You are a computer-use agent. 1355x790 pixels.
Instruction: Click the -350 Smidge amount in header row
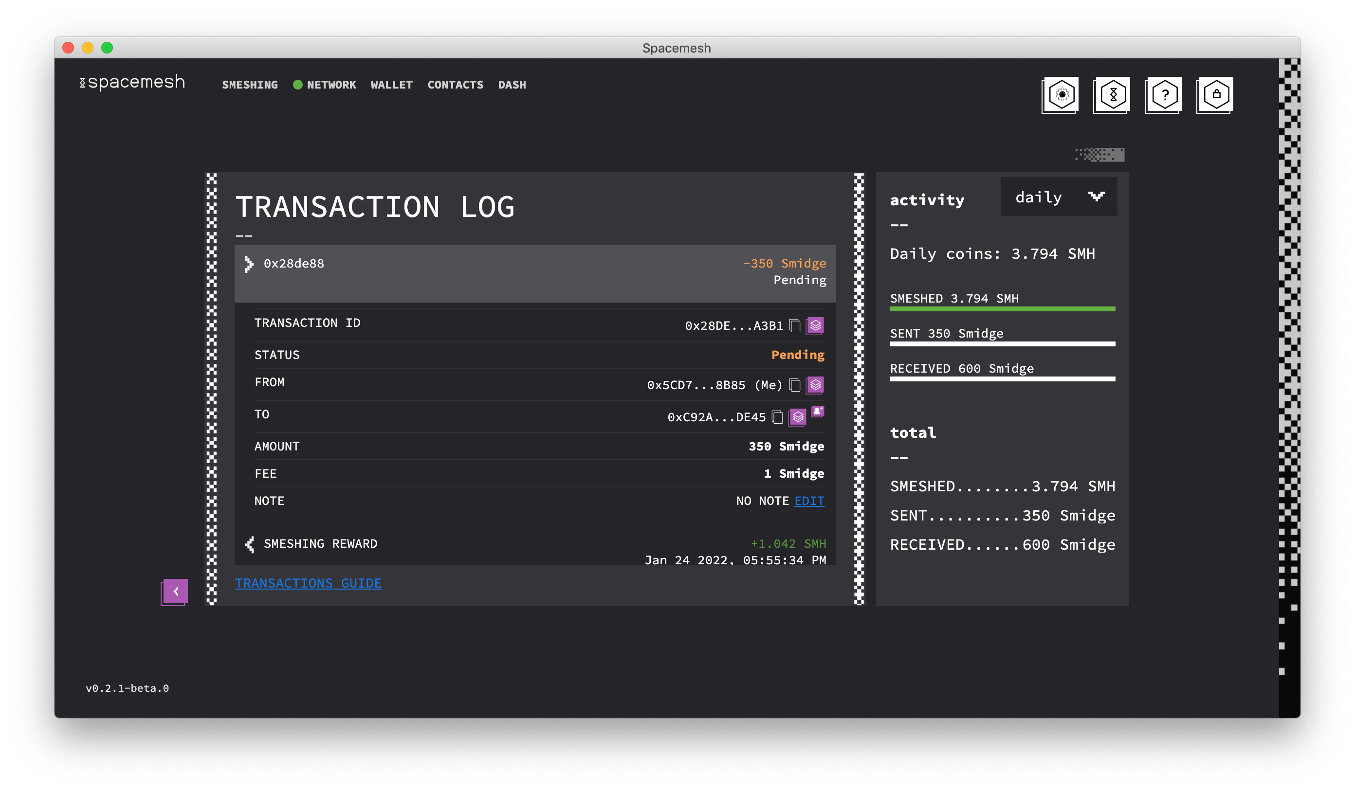coord(785,263)
